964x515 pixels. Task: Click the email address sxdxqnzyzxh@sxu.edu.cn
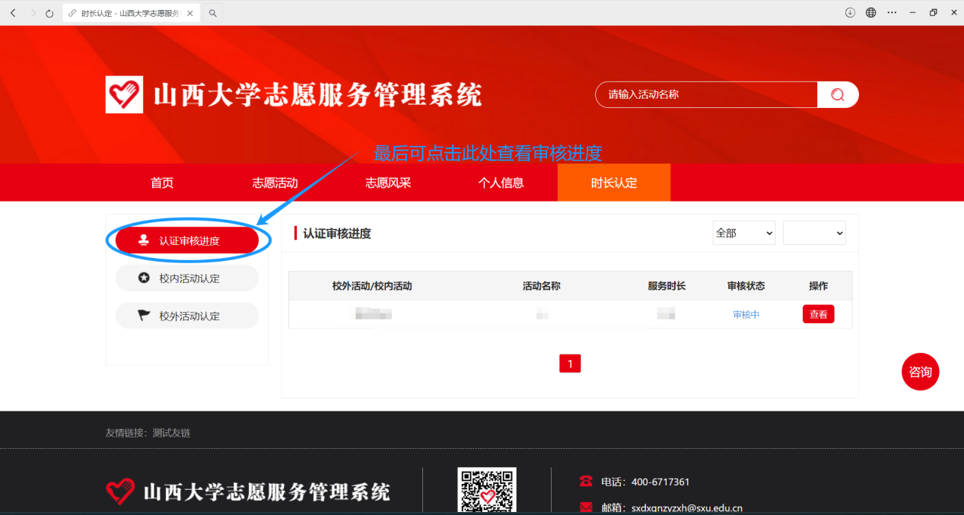point(687,507)
